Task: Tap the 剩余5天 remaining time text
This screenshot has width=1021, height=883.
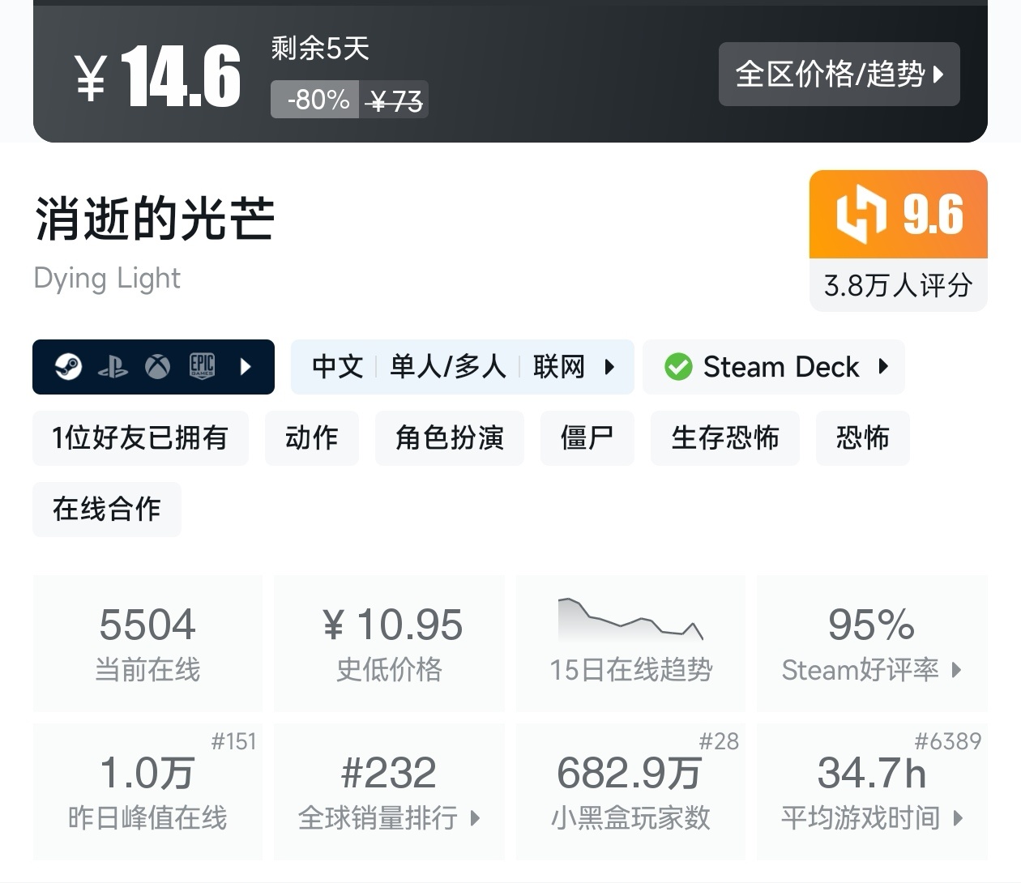Action: [320, 49]
